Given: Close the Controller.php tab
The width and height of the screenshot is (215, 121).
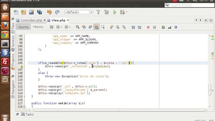Looking at the screenshot, I should click(x=45, y=20).
